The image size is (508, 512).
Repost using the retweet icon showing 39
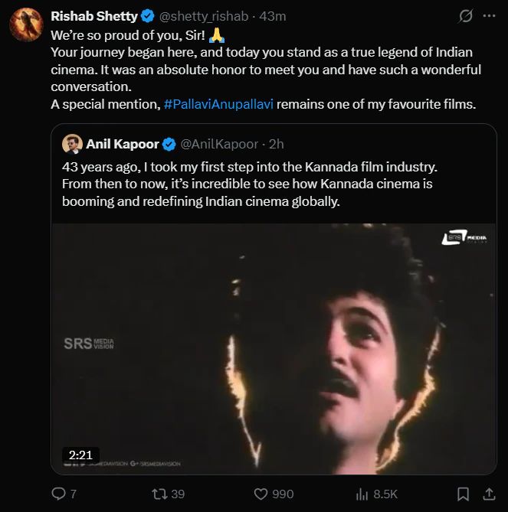point(161,494)
